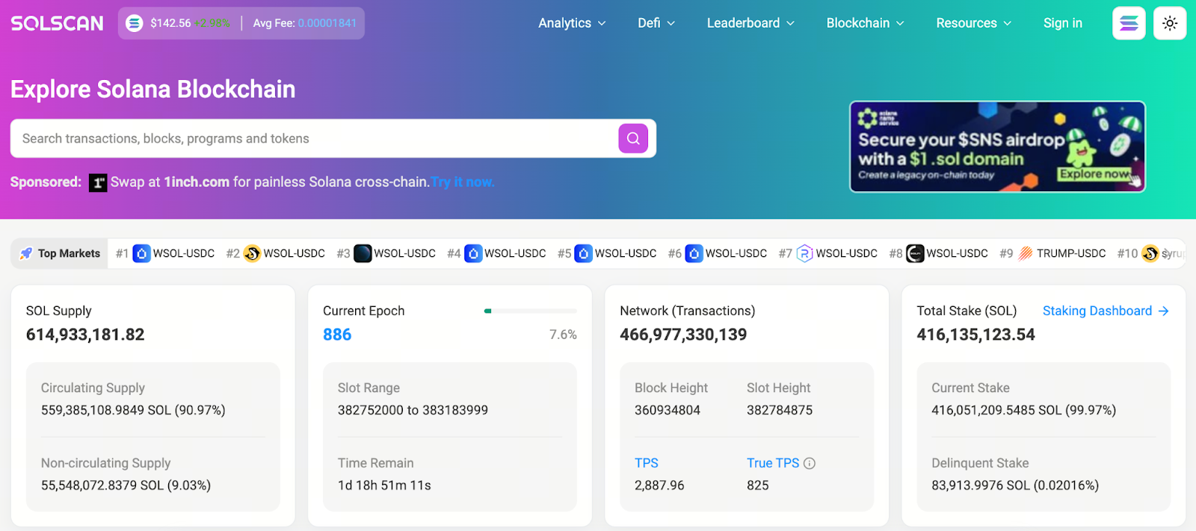Click SOL Supply value 614,933,181.82
Screen dimensions: 1196x531
tap(85, 335)
